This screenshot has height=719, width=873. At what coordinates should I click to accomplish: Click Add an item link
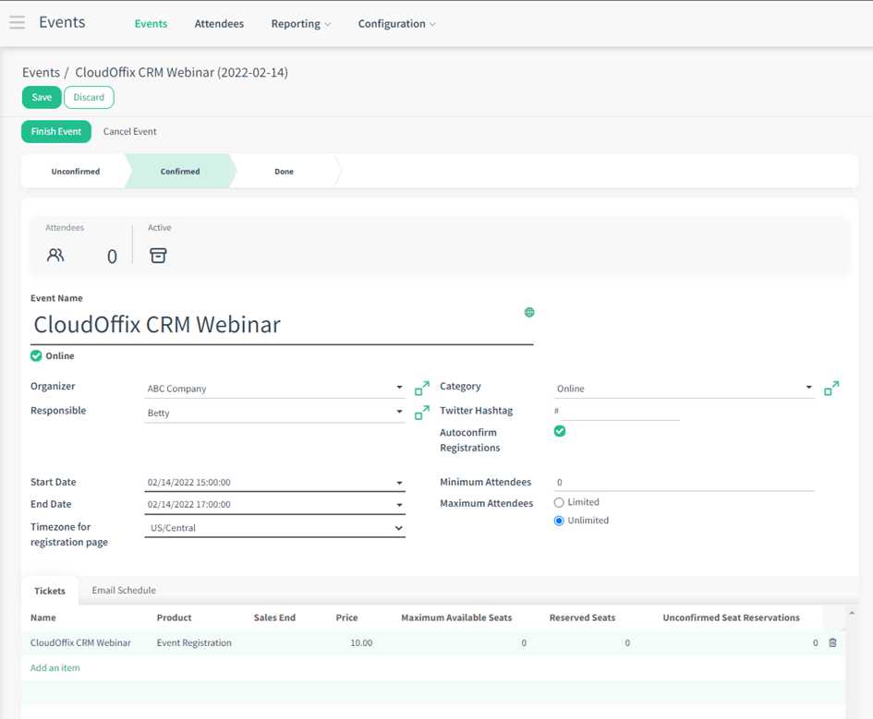pos(55,668)
